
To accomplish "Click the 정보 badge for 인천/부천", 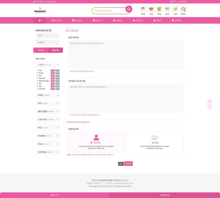I will click(x=53, y=78).
